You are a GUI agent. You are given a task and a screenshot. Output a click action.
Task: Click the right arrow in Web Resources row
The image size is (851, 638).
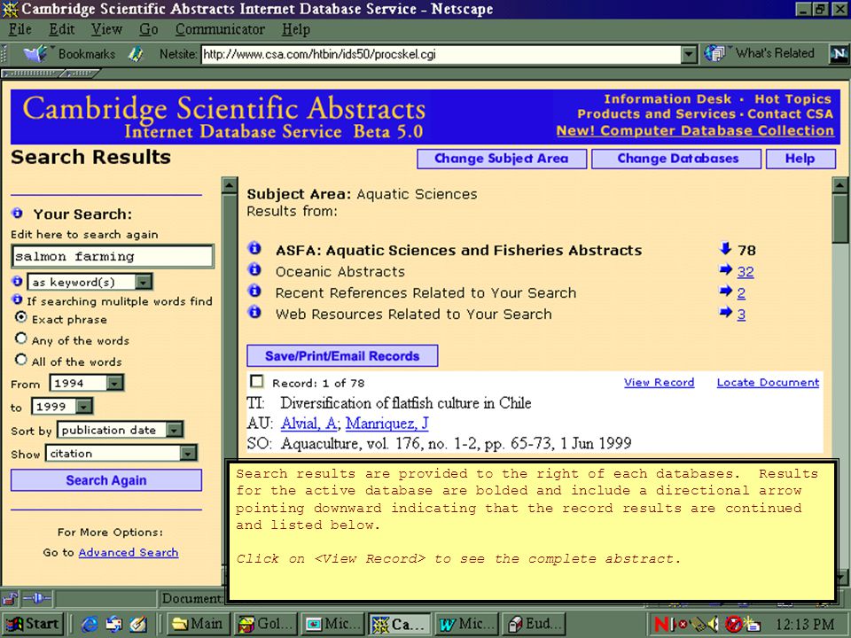tap(726, 312)
